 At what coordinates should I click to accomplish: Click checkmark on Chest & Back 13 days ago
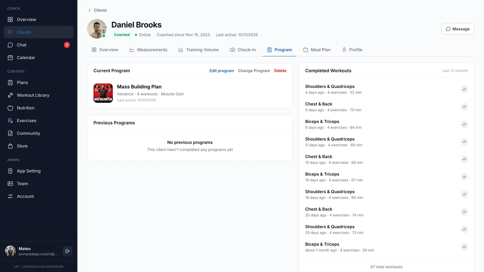tap(464, 159)
